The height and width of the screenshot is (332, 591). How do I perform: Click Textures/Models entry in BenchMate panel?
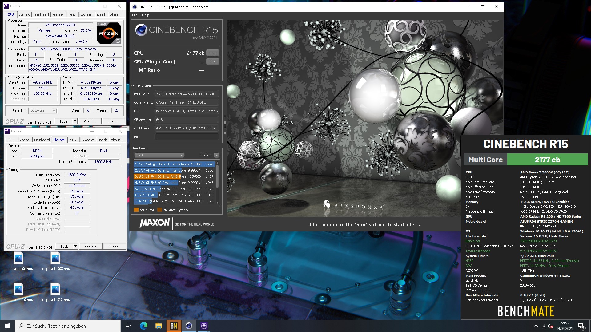pos(478,251)
